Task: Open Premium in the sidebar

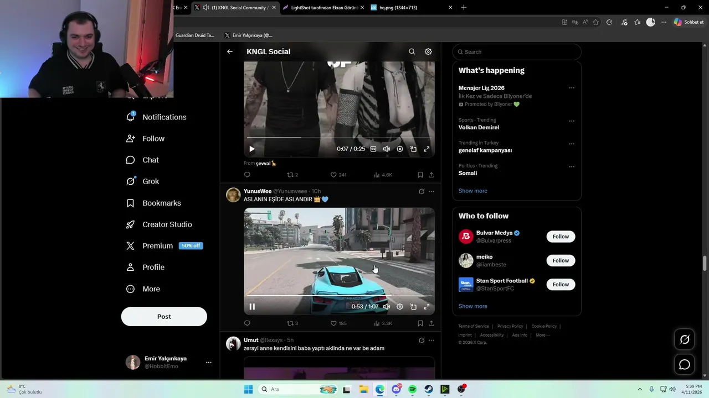Action: [x=165, y=246]
